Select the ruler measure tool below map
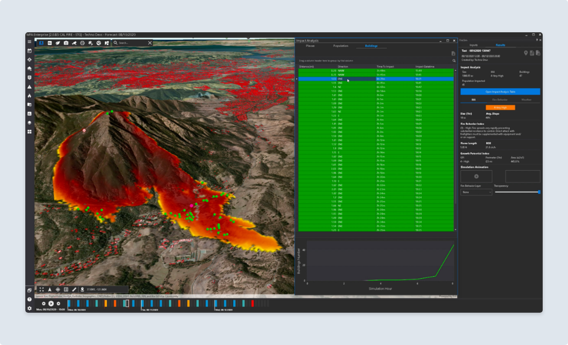 [74, 290]
